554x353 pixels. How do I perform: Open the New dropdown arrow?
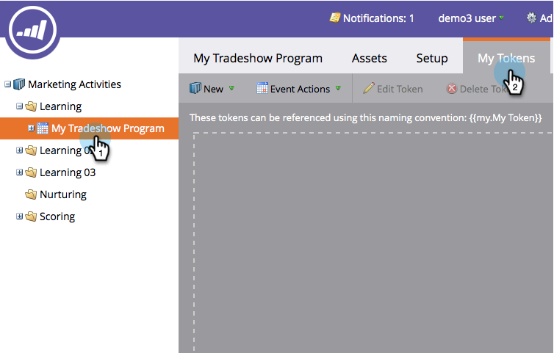(231, 89)
